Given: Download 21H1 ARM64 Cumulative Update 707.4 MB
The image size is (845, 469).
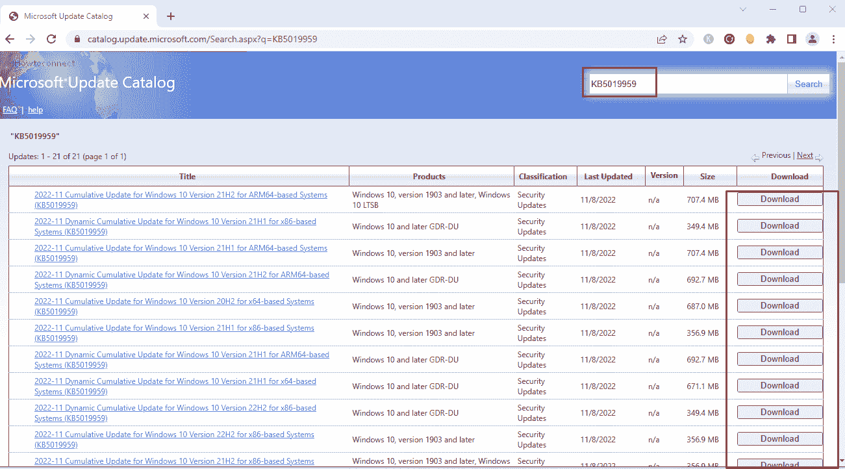Looking at the screenshot, I should (x=779, y=253).
